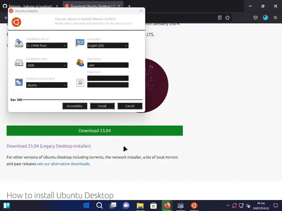Open the Widgets panel icon
282x211 pixels.
coord(7,206)
